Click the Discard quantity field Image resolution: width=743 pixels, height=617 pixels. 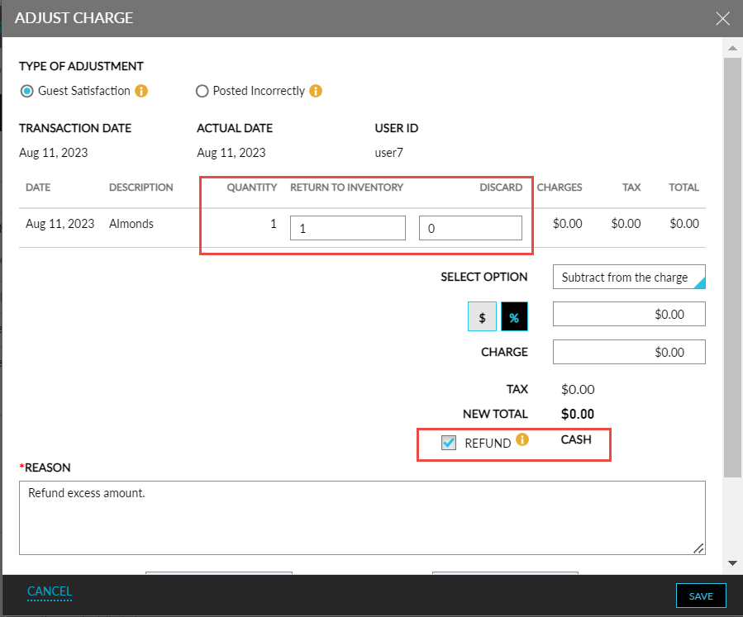pos(470,228)
